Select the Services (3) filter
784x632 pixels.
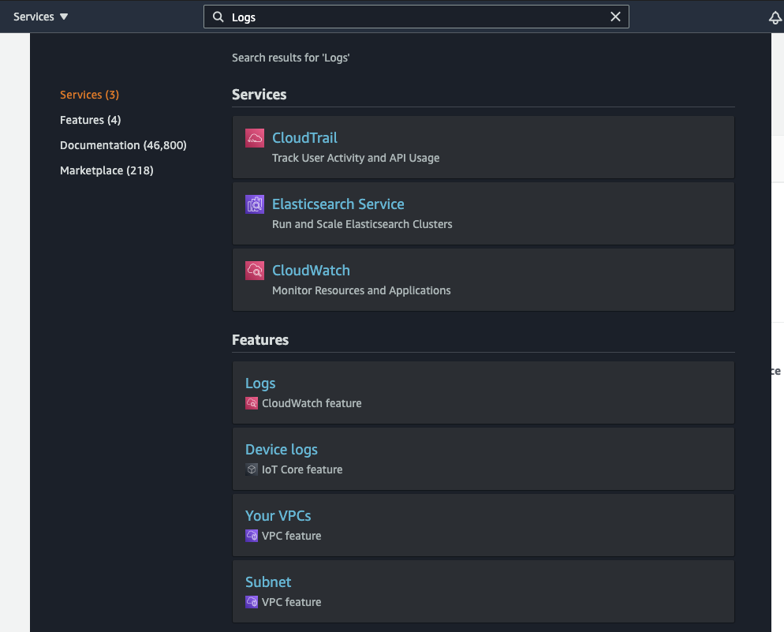click(89, 94)
